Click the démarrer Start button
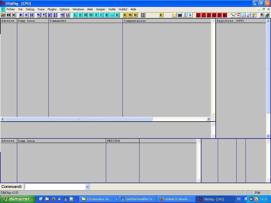Viewport: 271px width, 203px height. (x=18, y=199)
